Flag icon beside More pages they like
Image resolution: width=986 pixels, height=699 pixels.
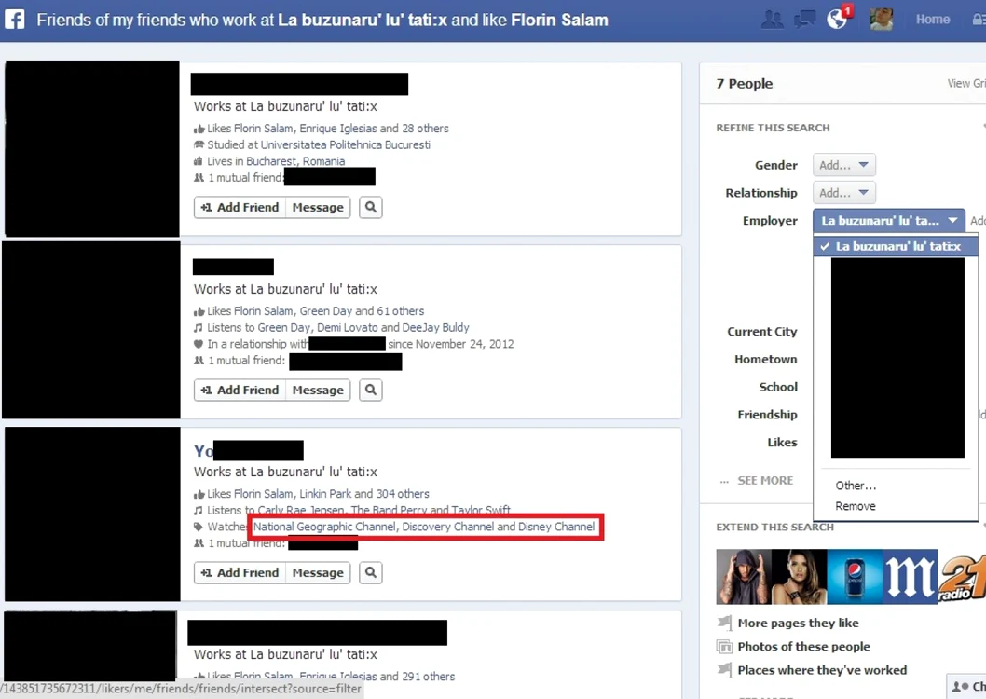click(x=724, y=623)
